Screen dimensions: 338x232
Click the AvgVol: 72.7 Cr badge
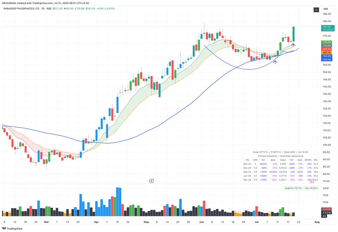pos(293,188)
